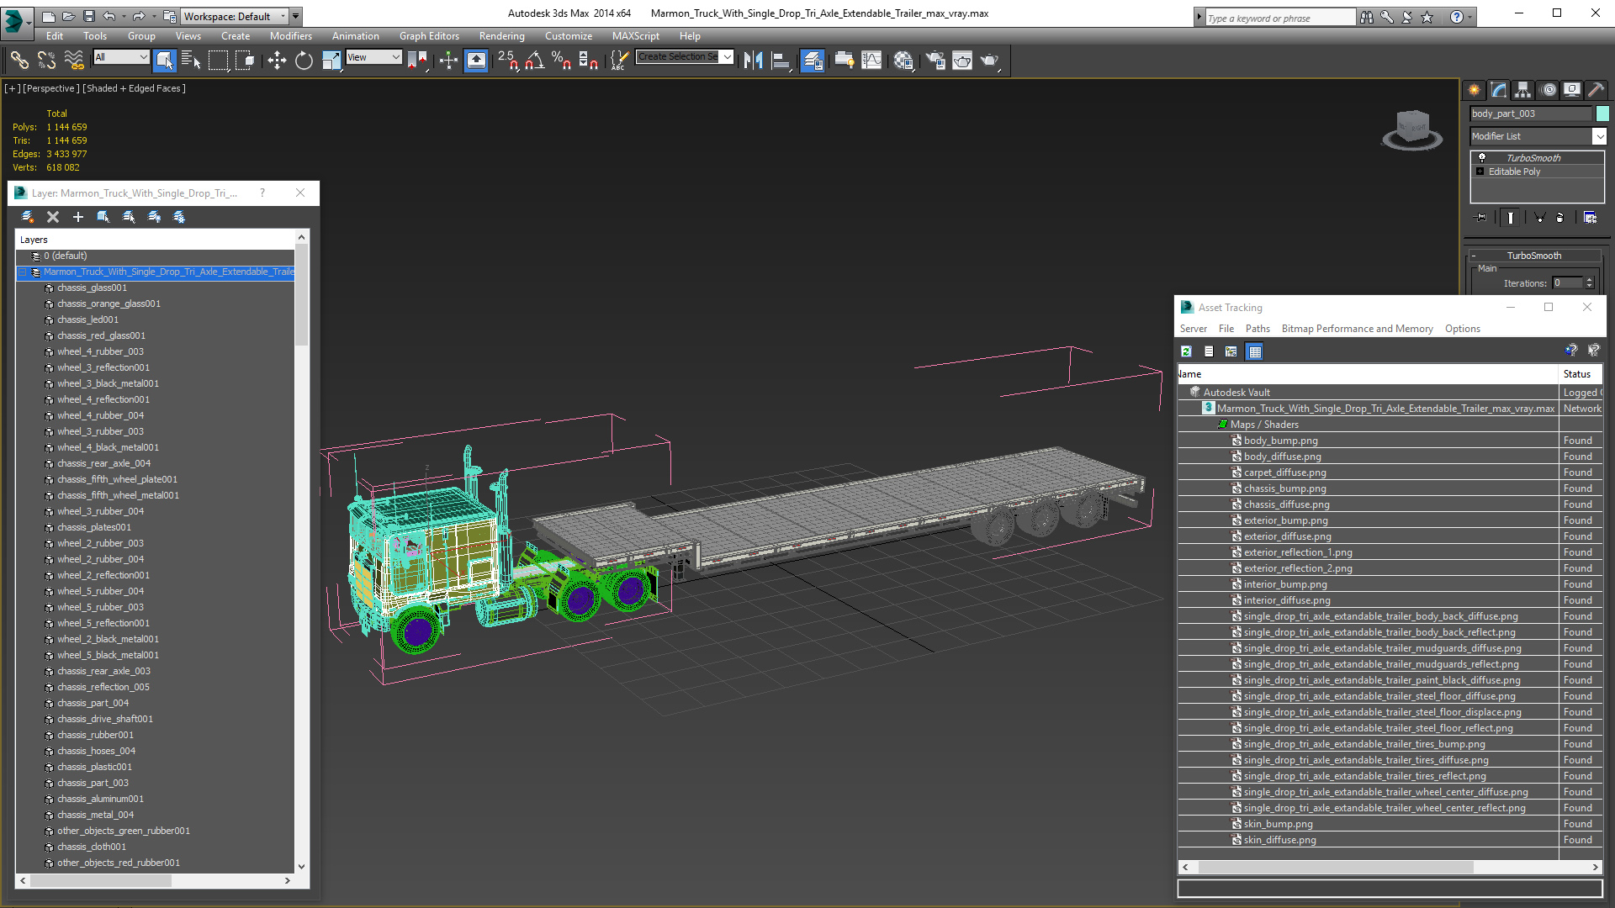Toggle 2.5D Snaps
The image size is (1615, 908).
coord(508,60)
